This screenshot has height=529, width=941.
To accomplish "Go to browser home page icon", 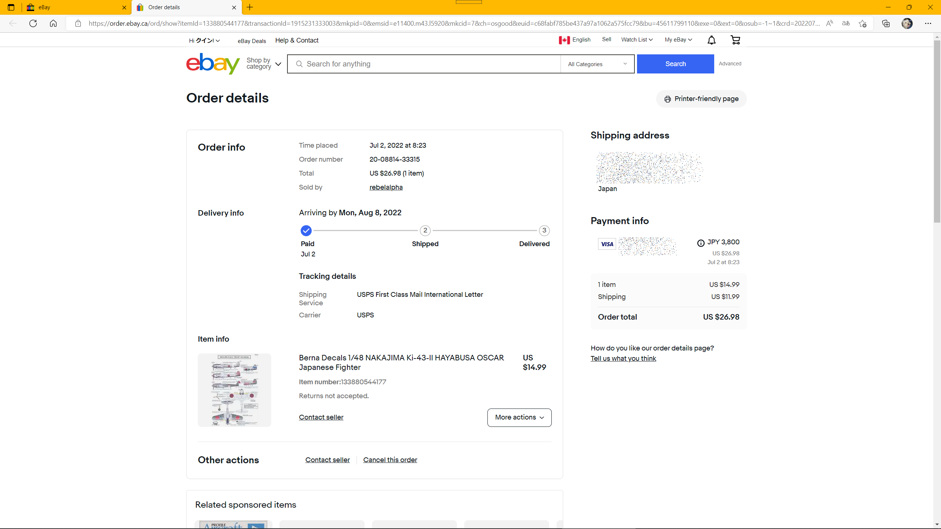I will (x=53, y=24).
